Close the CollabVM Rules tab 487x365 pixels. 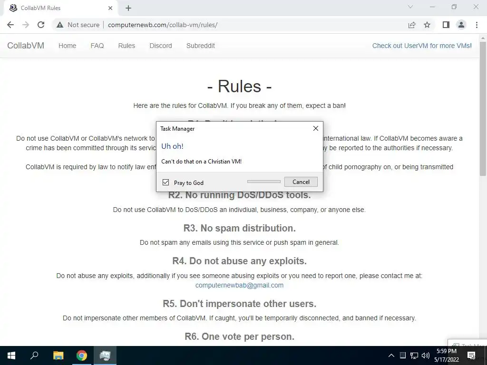pyautogui.click(x=110, y=8)
